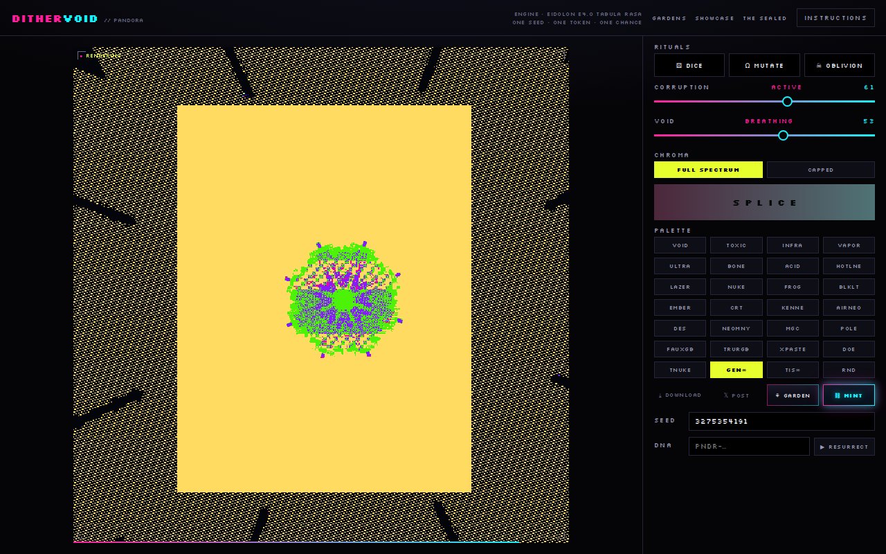Image resolution: width=886 pixels, height=554 pixels.
Task: Enable Full Spectrum chroma mode
Action: click(708, 170)
